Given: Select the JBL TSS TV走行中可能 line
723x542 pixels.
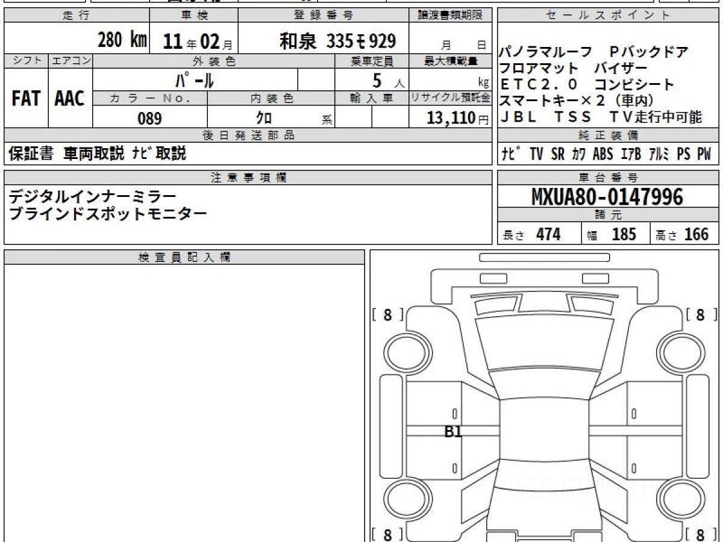Looking at the screenshot, I should 601,117.
